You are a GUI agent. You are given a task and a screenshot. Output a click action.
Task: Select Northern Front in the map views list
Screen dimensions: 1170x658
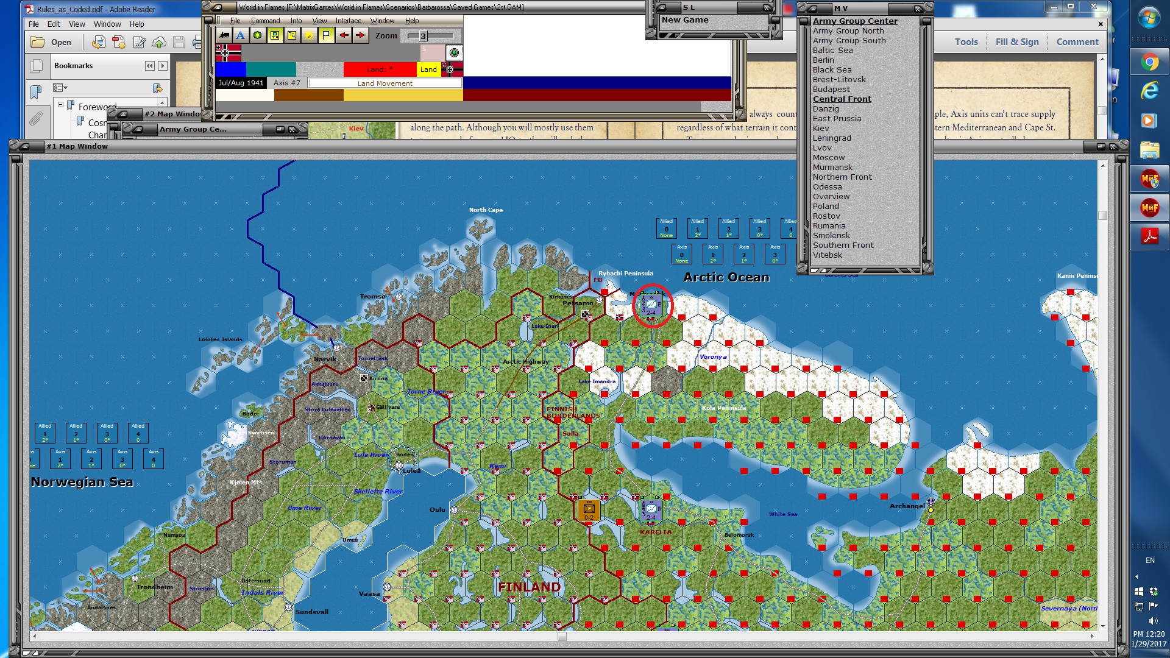coord(842,177)
